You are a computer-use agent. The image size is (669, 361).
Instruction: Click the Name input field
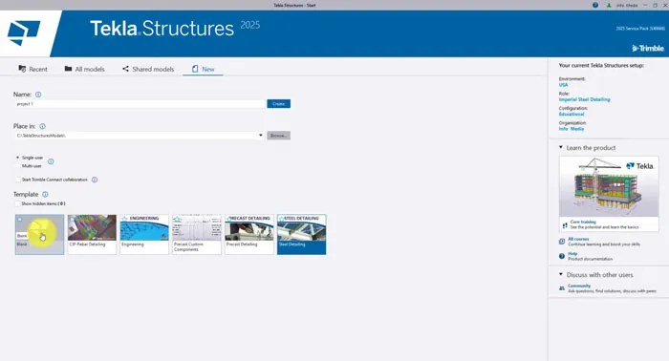140,104
